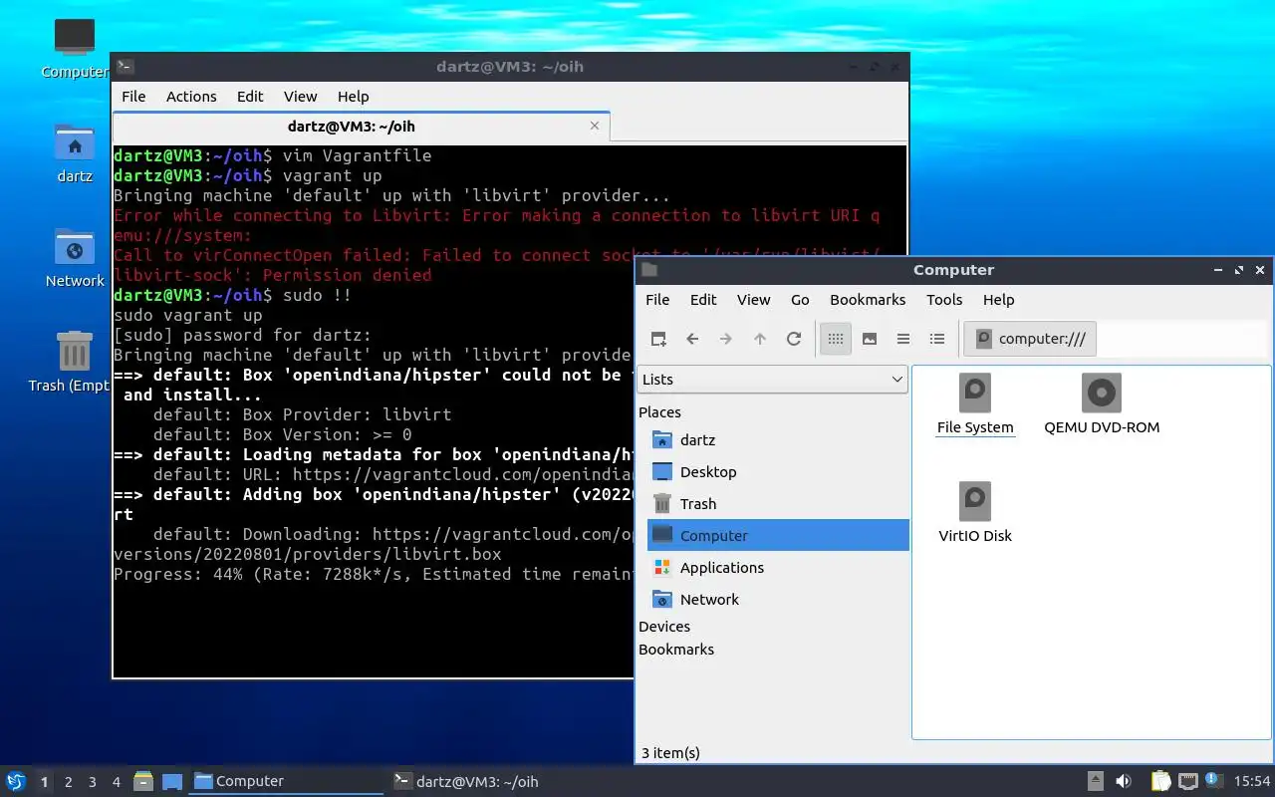
Task: Open the clipboard manager tray icon
Action: [1160, 781]
